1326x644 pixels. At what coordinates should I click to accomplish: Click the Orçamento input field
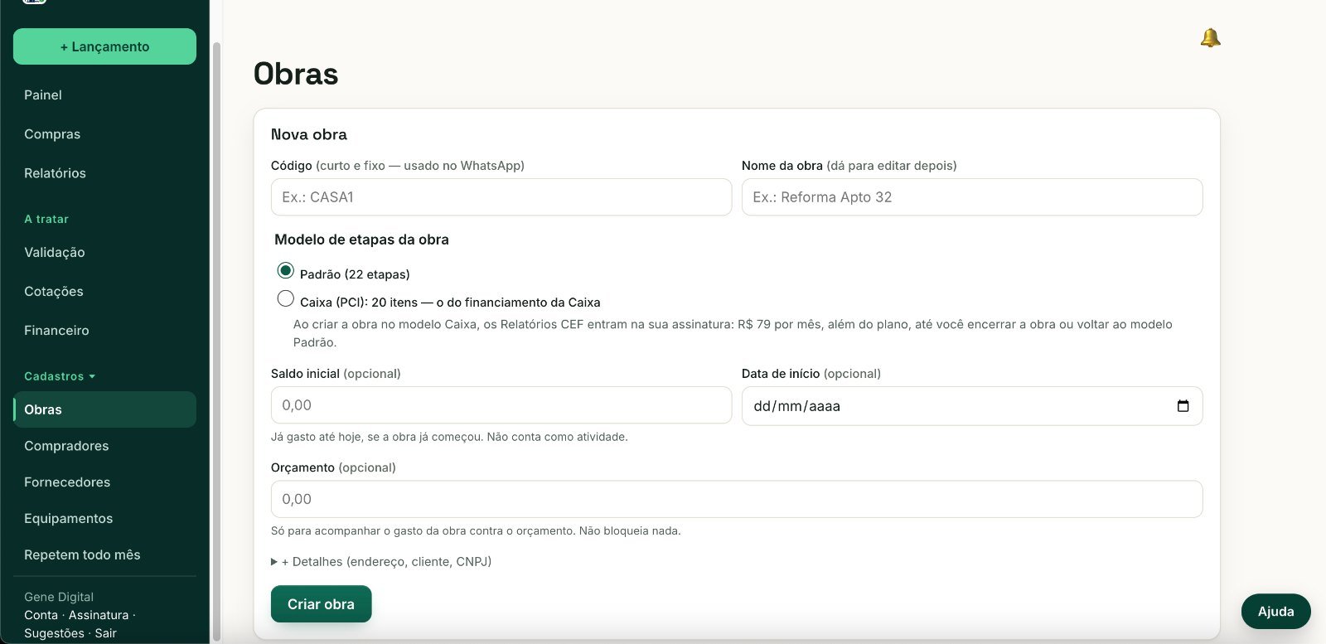tap(737, 499)
